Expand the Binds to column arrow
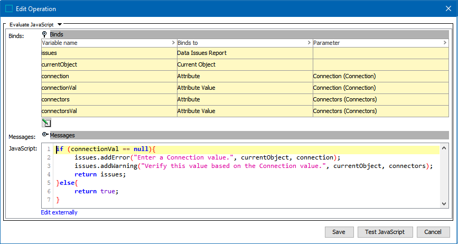458x244 pixels. (309, 43)
